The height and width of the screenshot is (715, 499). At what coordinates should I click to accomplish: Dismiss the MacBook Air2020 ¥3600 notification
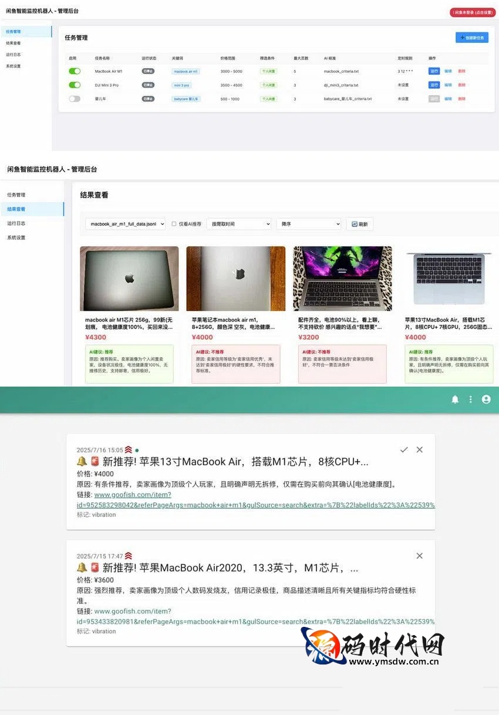coord(419,556)
